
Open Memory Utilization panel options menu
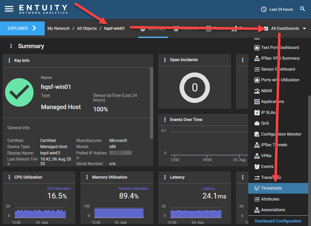coord(87,177)
